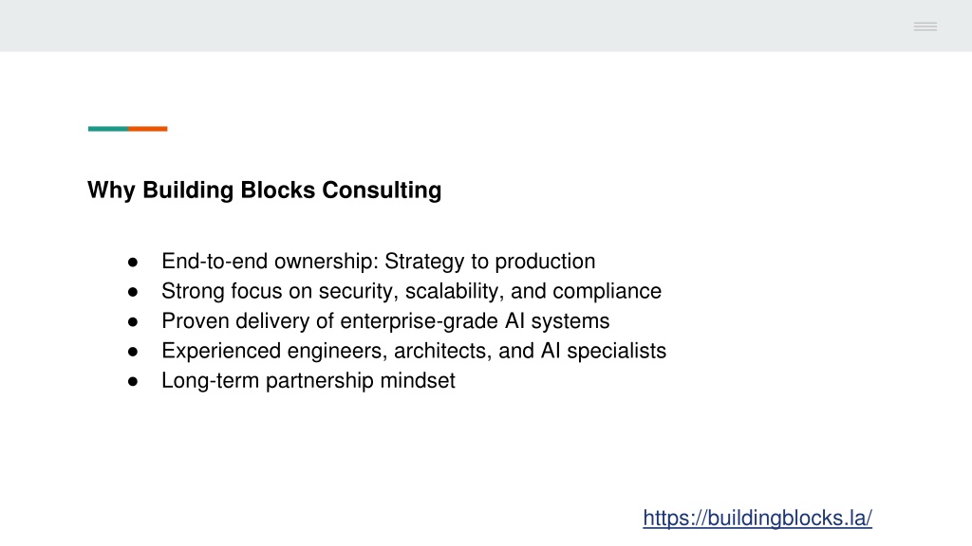Image resolution: width=972 pixels, height=546 pixels.
Task: Click the bullet dot before Strong focus
Action: point(133,292)
